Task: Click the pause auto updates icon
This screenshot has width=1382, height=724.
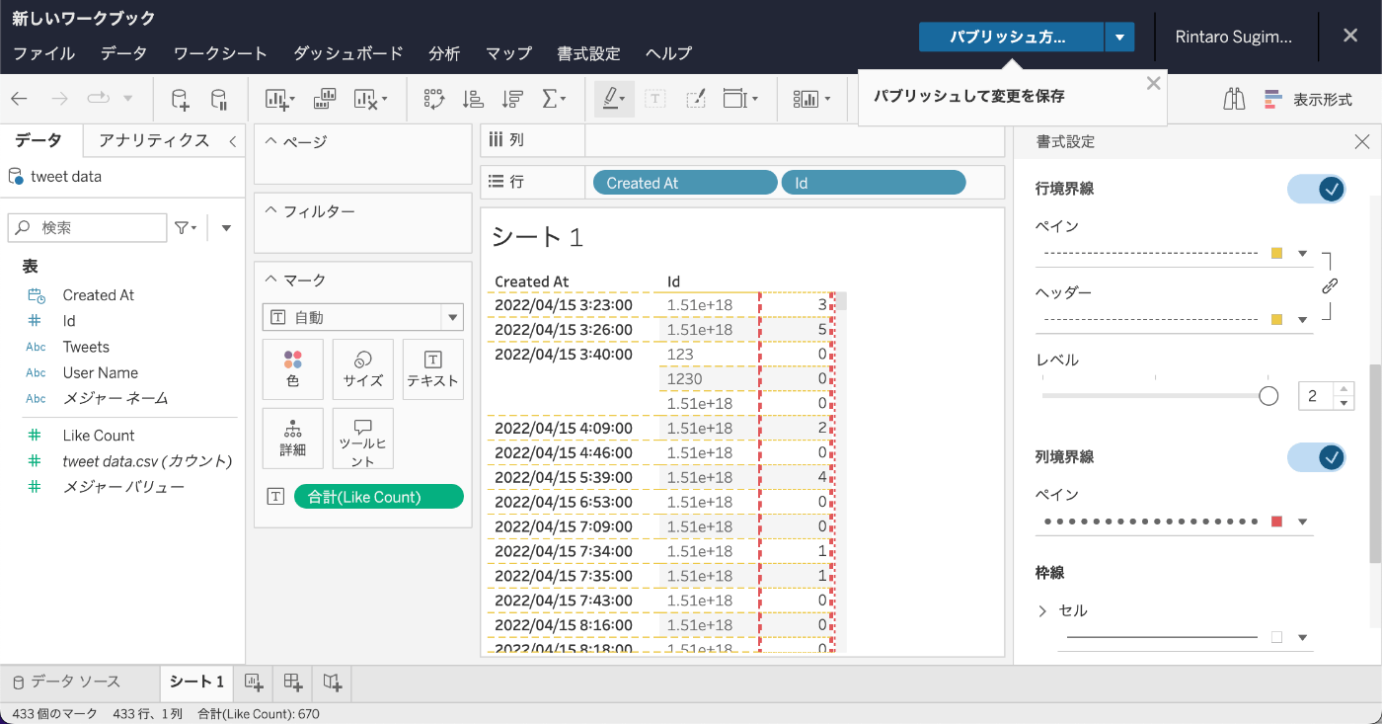Action: pos(219,99)
